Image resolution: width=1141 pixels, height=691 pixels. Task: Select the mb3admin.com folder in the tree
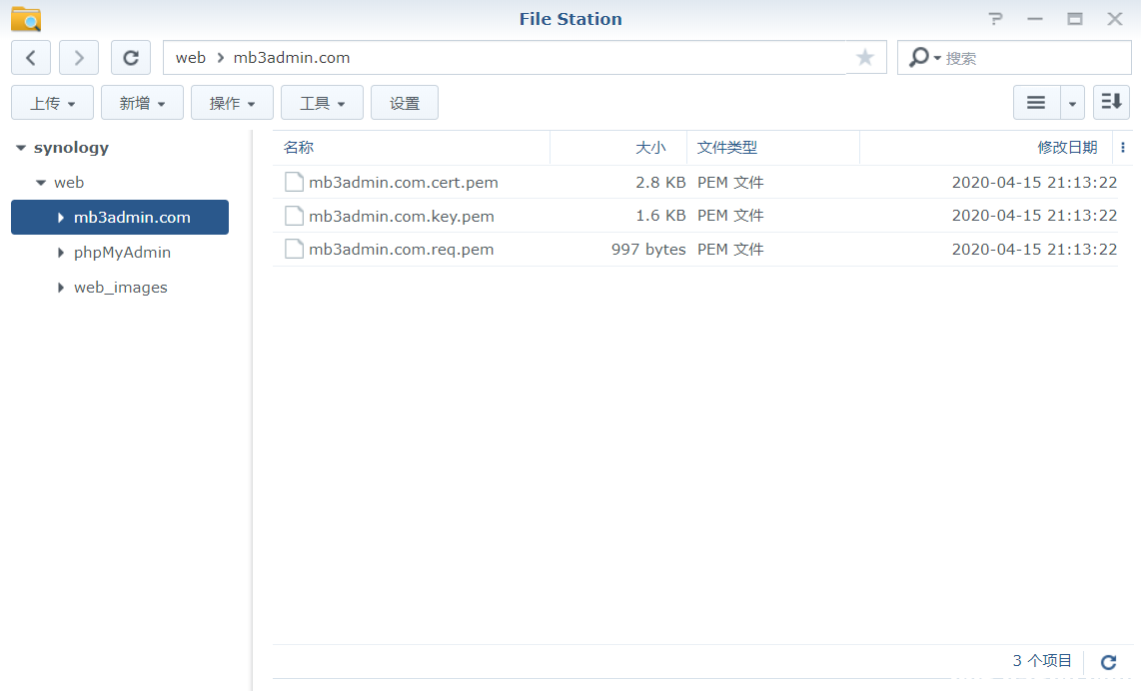(x=120, y=218)
